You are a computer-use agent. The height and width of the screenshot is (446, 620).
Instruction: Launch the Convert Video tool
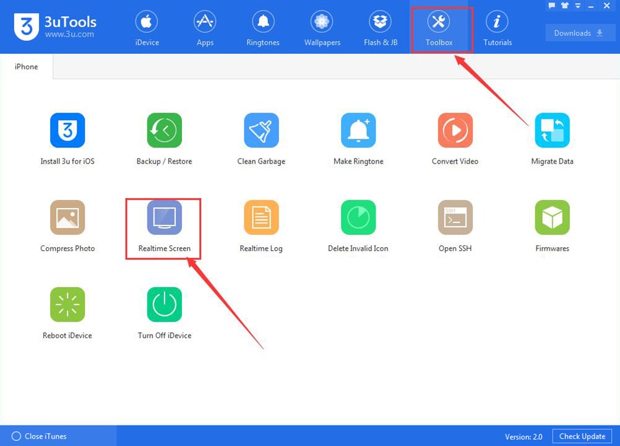(455, 130)
